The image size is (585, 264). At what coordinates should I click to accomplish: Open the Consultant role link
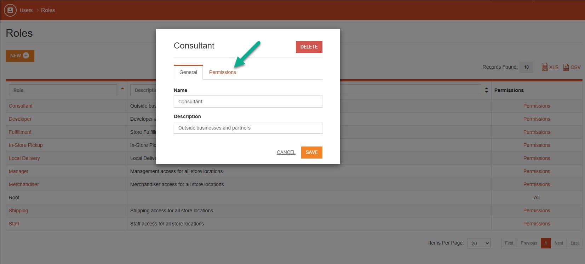coord(21,106)
